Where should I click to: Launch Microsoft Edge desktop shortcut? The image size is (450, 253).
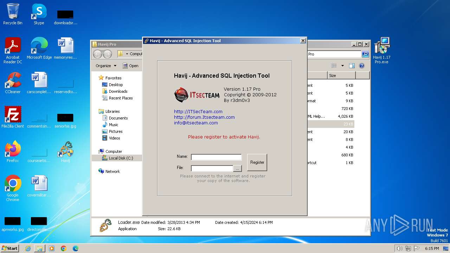(x=39, y=48)
